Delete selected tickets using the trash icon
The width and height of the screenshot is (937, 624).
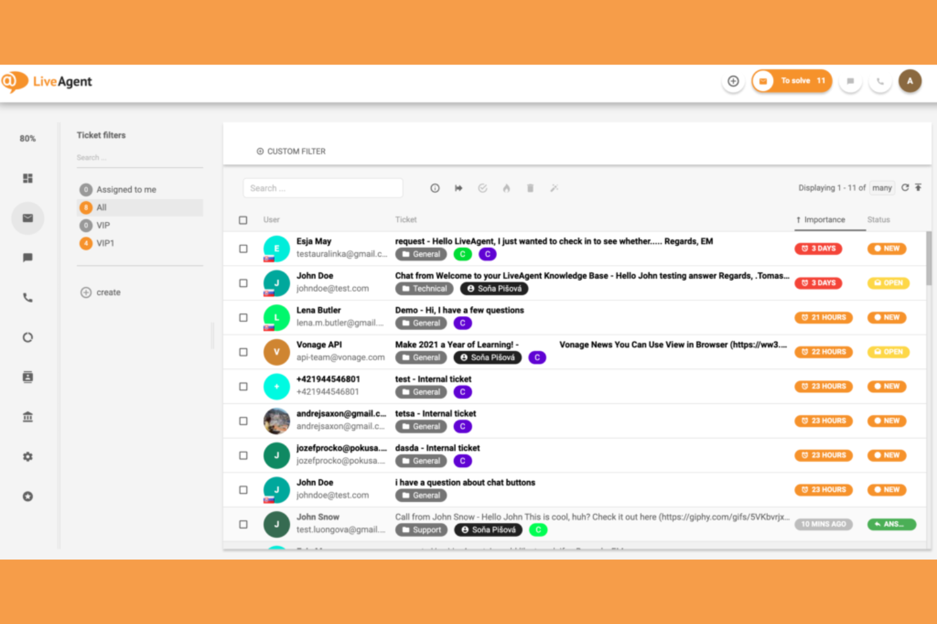point(530,188)
